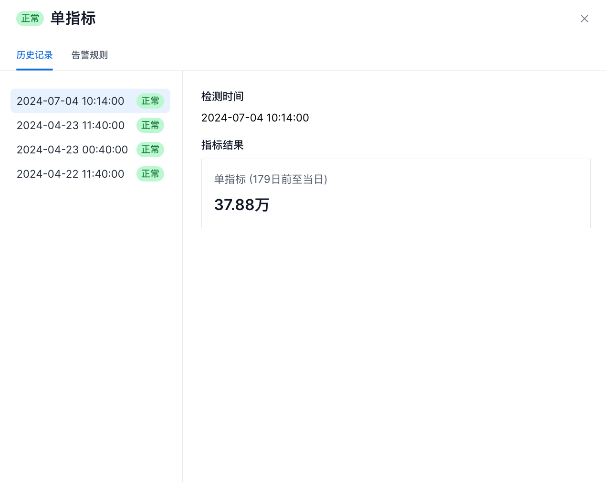This screenshot has height=484, width=606.
Task: Click the 正常 status badge beside the title
Action: tap(30, 19)
